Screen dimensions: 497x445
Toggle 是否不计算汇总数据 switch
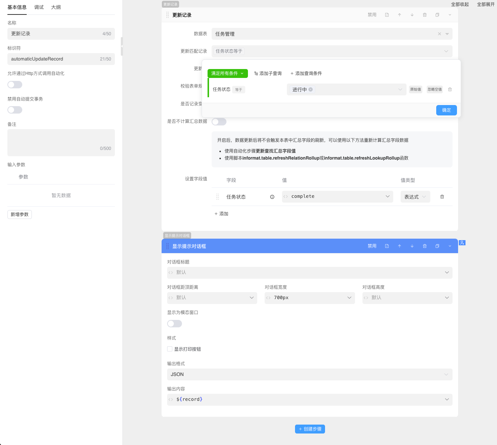tap(219, 122)
